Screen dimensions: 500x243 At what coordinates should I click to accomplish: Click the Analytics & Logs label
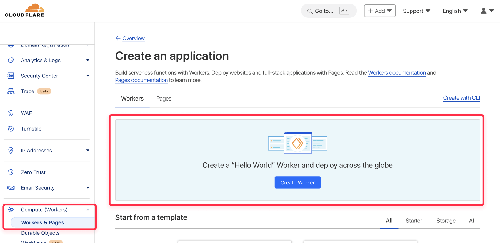41,60
